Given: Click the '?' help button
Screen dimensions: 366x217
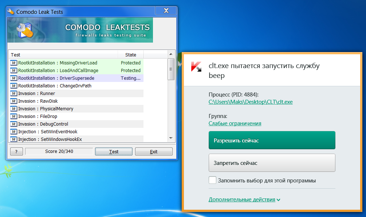Looking at the screenshot, I should [16, 151].
